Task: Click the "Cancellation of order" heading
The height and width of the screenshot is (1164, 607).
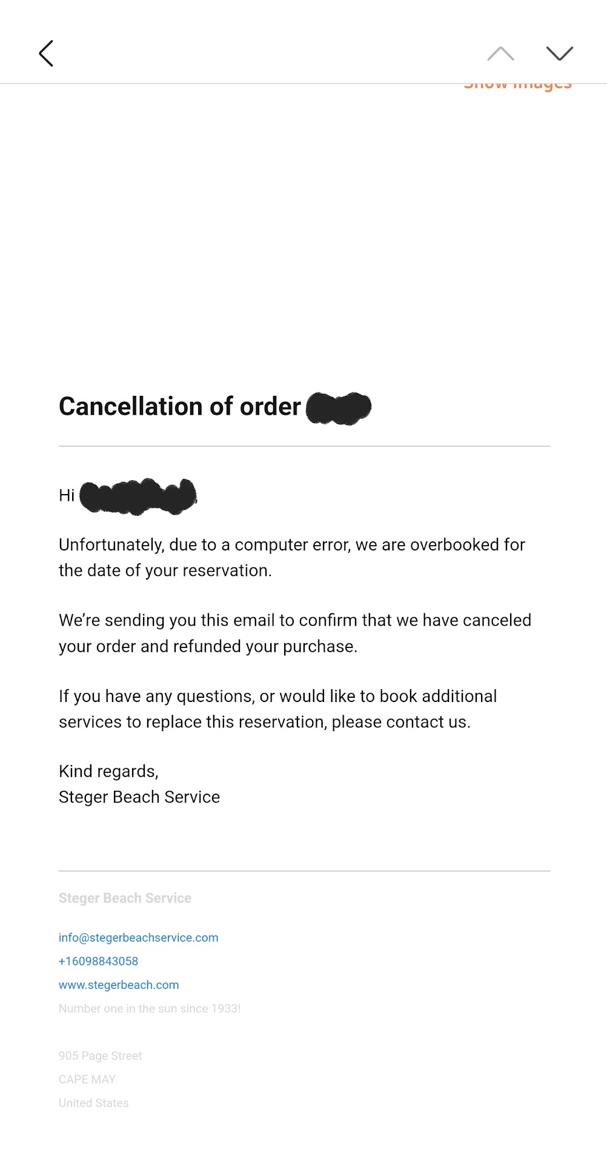Action: pyautogui.click(x=179, y=406)
